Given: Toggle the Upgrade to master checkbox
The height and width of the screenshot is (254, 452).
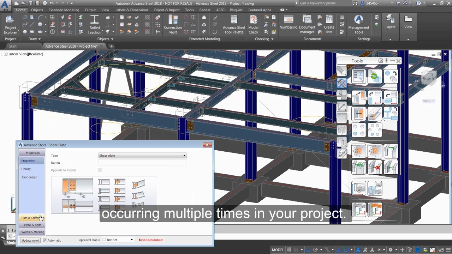Looking at the screenshot, I should pos(100,170).
